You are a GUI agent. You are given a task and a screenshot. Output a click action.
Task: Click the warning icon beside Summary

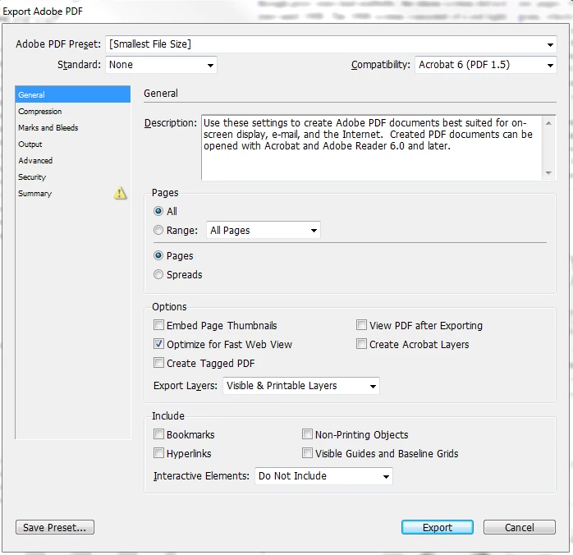coord(120,193)
